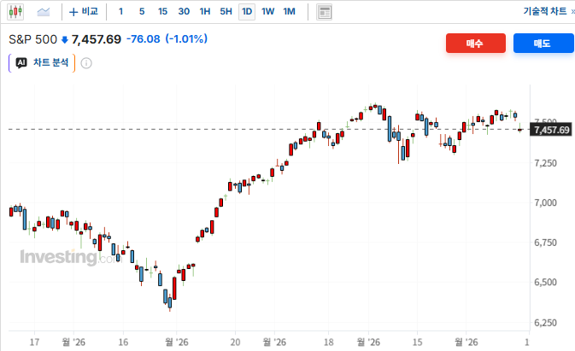The image size is (575, 351).
Task: Click the 7,250 price axis label
Action: point(545,163)
